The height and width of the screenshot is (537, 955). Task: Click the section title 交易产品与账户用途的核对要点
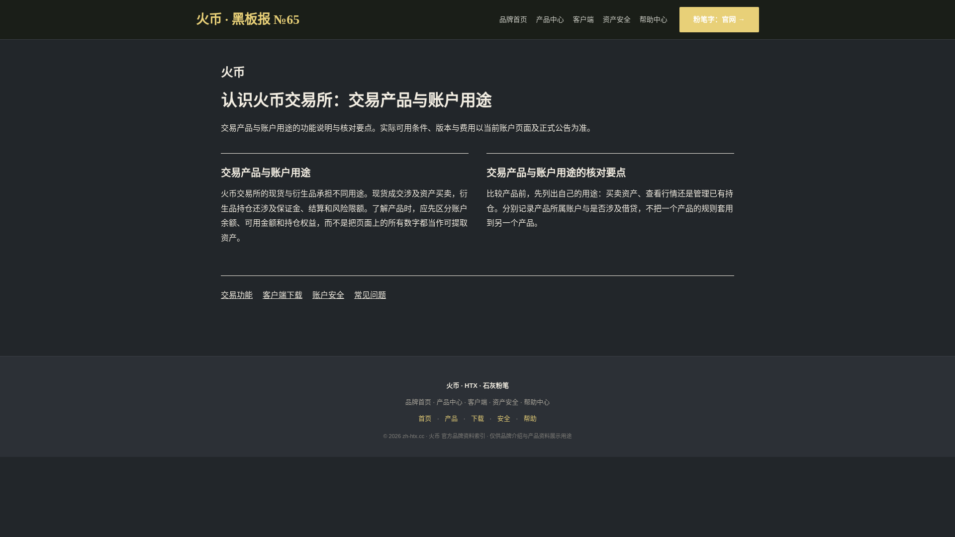tap(556, 173)
